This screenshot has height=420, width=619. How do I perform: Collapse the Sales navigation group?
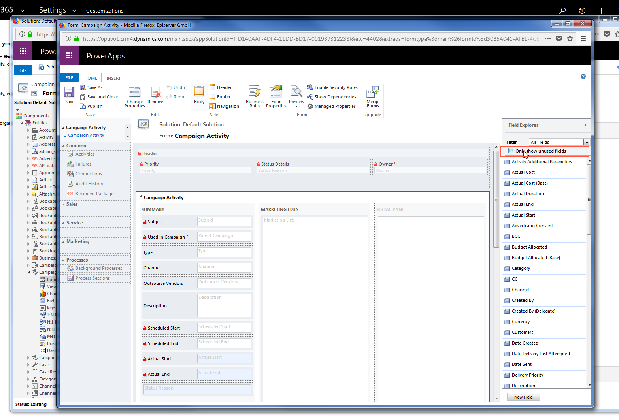[64, 204]
